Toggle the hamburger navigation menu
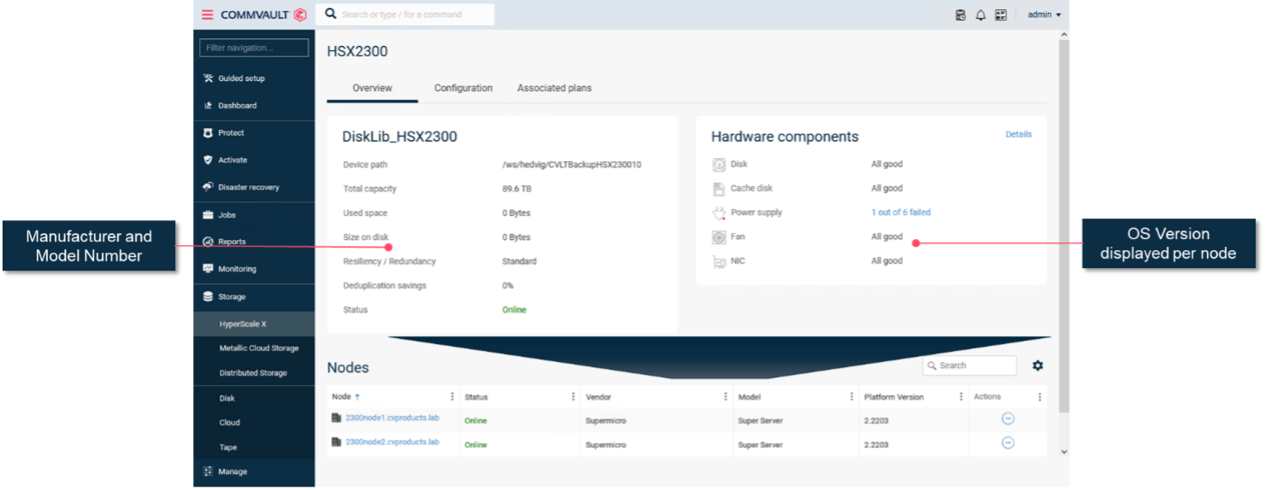The height and width of the screenshot is (490, 1266). tap(207, 15)
